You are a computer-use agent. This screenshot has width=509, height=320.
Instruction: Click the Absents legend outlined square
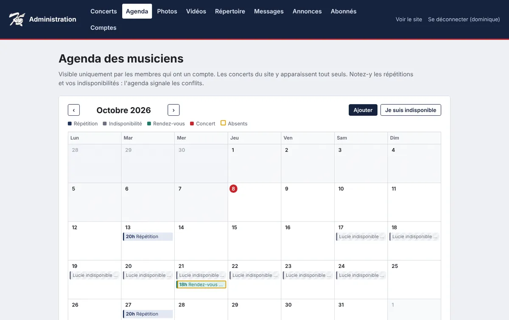tap(224, 123)
